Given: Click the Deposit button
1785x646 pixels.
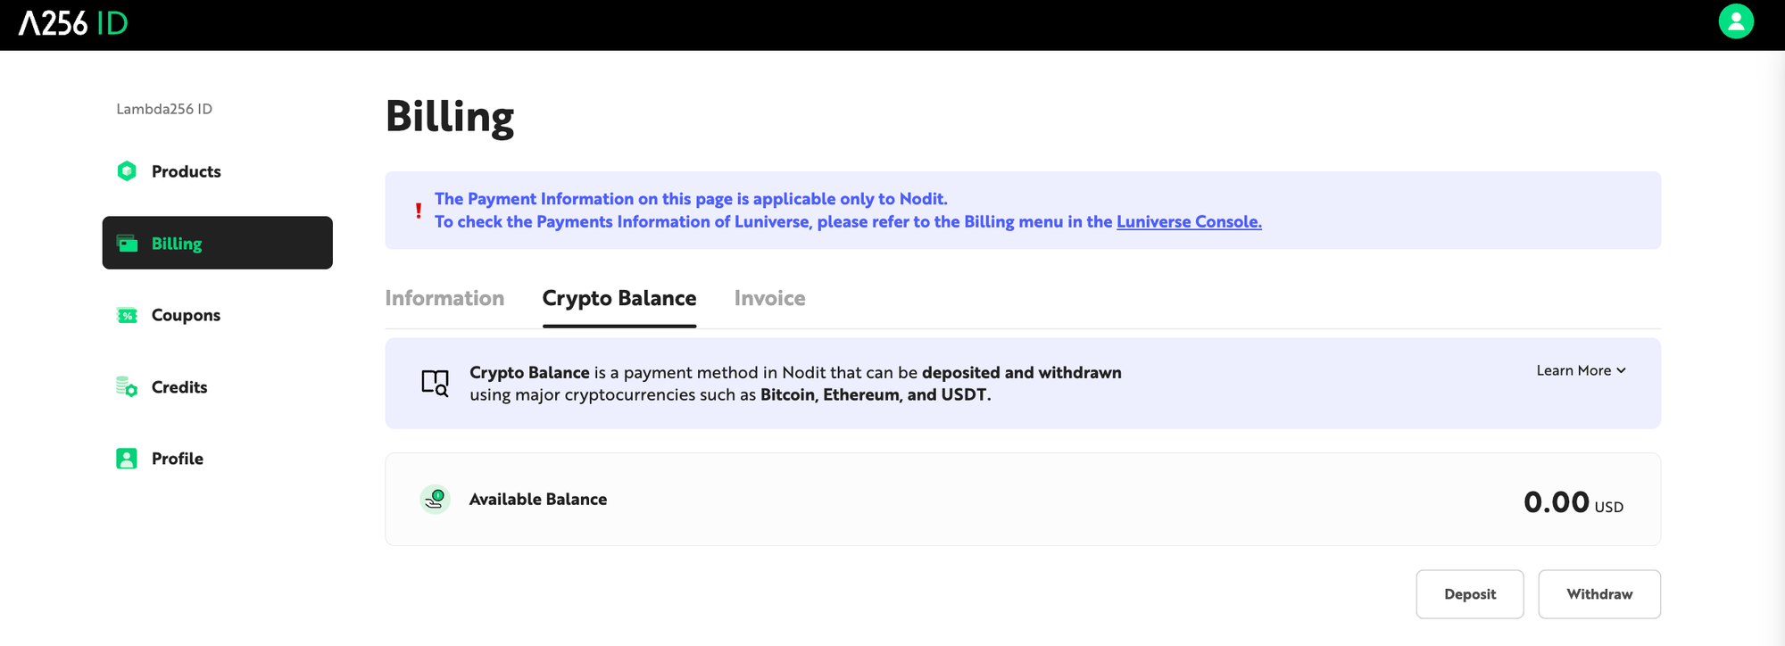Looking at the screenshot, I should pyautogui.click(x=1470, y=594).
